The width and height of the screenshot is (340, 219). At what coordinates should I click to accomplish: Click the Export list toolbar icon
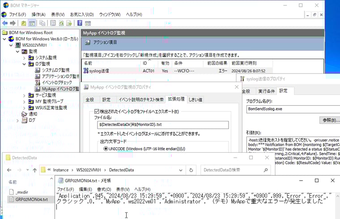(x=69, y=23)
